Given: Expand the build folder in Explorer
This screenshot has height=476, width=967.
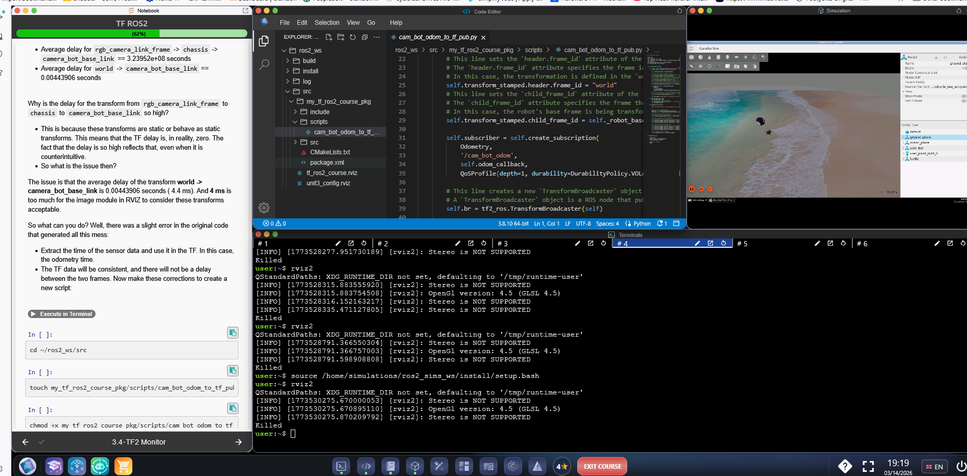Looking at the screenshot, I should tap(309, 61).
